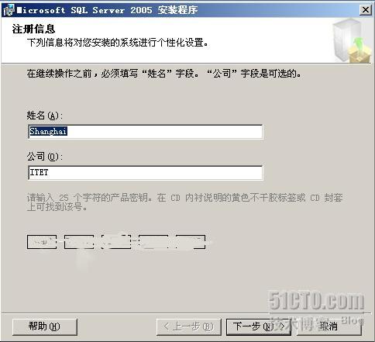
Task: Continue with the 下一步(N) button
Action: pos(259,326)
